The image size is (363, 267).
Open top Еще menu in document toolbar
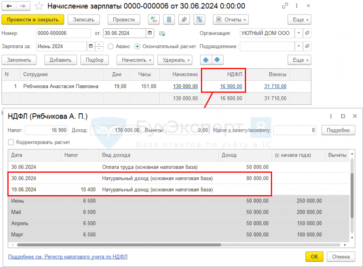click(x=299, y=20)
